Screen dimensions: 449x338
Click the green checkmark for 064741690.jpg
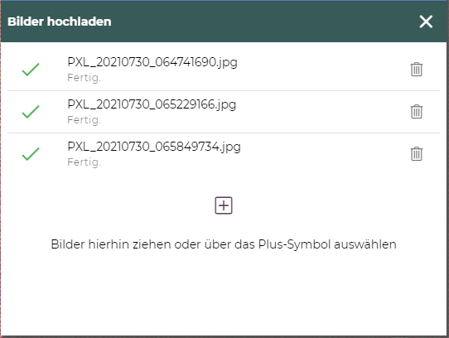[x=31, y=70]
